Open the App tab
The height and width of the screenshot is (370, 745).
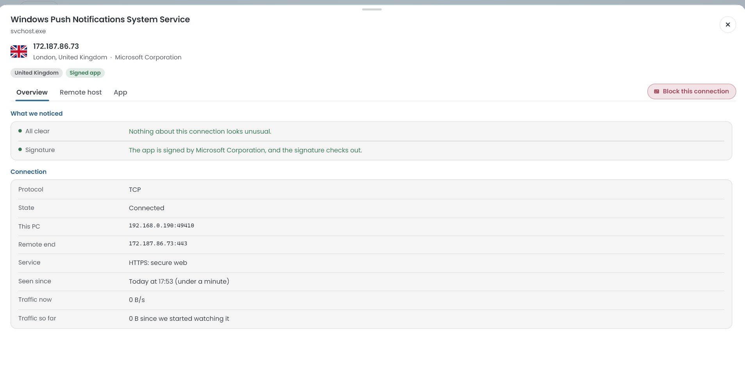[x=120, y=93]
